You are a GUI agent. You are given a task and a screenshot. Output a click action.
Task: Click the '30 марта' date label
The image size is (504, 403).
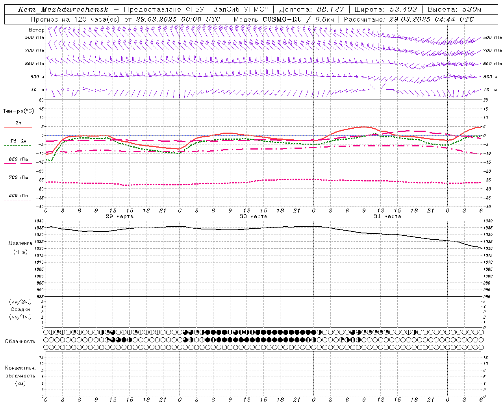[254, 216]
